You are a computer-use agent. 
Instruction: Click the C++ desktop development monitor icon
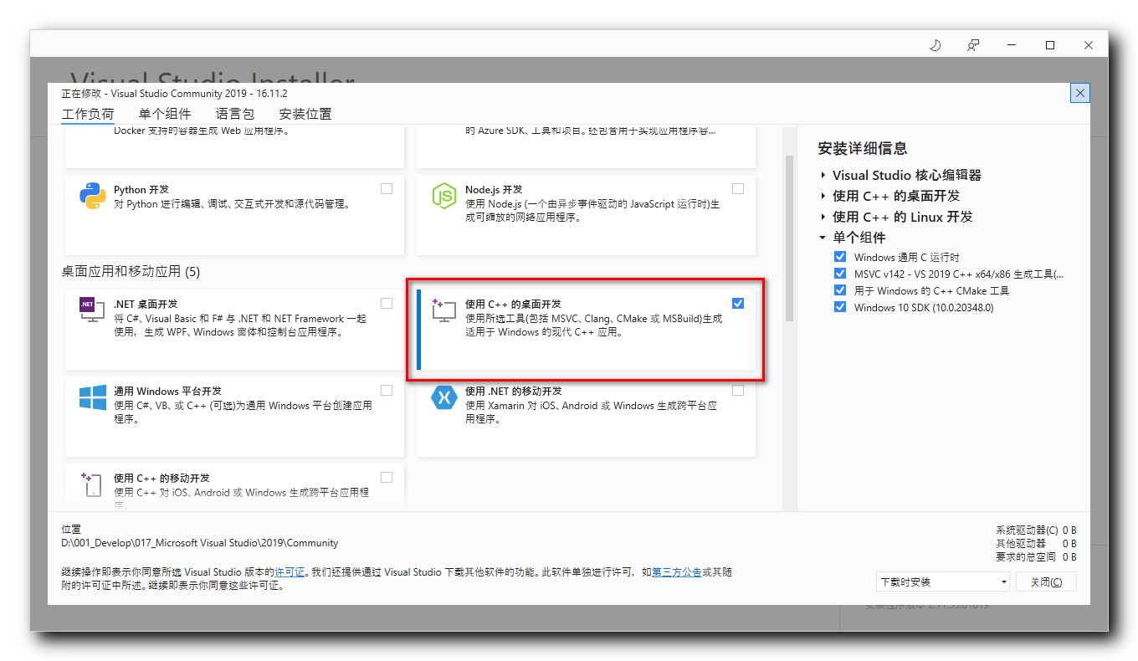443,310
